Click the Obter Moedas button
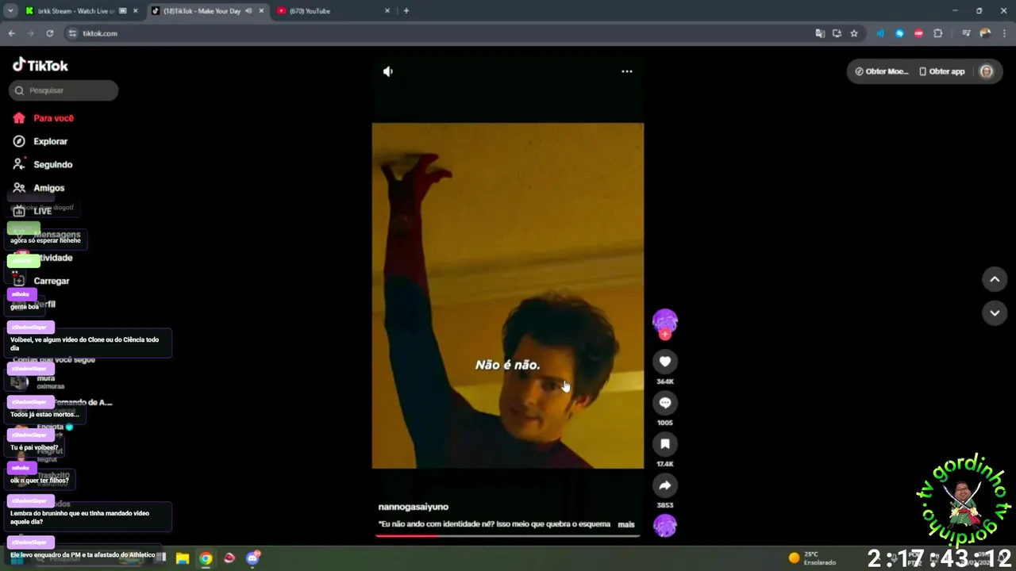Image resolution: width=1016 pixels, height=571 pixels. click(x=881, y=71)
